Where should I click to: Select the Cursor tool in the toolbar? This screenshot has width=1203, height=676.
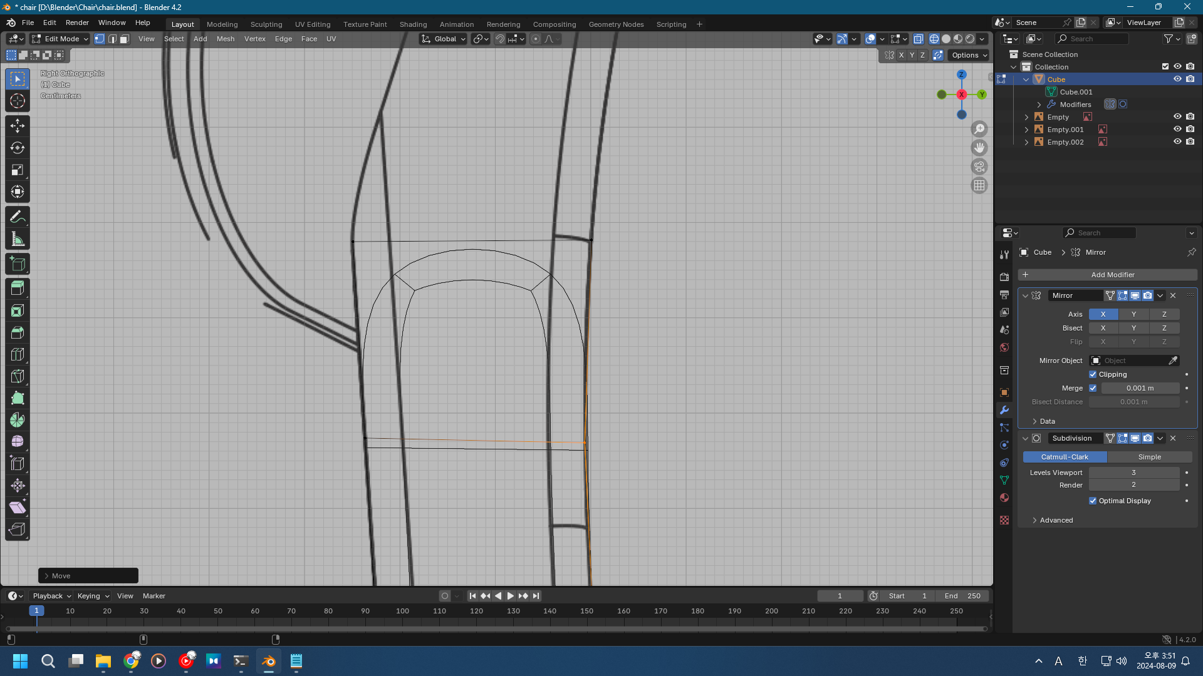[x=18, y=101]
